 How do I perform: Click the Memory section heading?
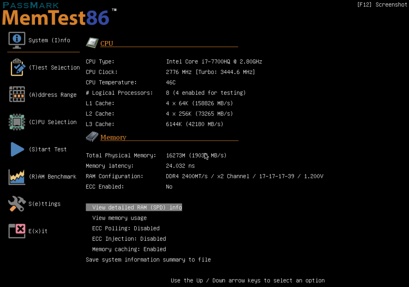coord(113,137)
